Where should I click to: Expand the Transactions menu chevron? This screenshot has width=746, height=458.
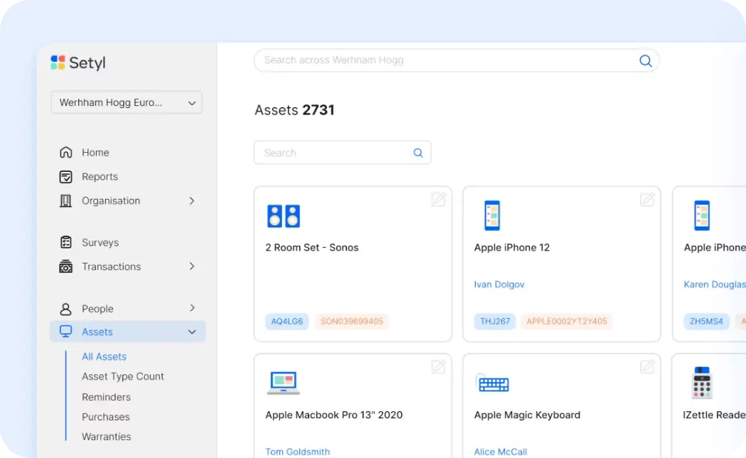pyautogui.click(x=192, y=266)
